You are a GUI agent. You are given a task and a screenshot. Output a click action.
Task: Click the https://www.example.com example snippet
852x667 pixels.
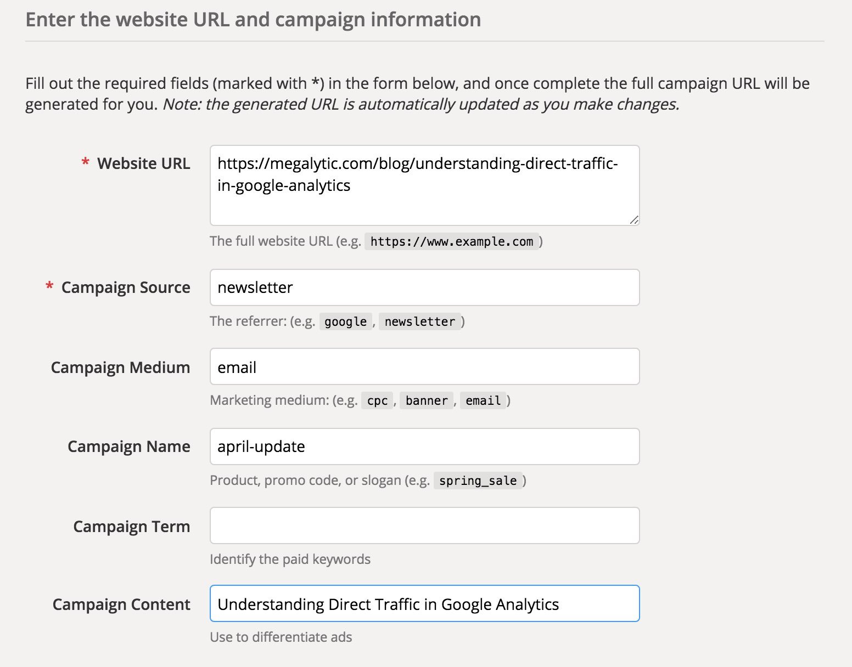pyautogui.click(x=452, y=241)
